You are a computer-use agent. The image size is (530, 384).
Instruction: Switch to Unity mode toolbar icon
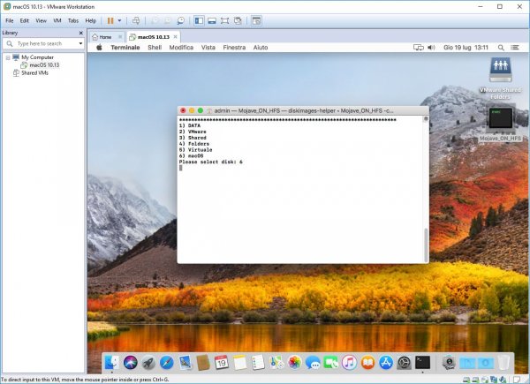tap(238, 20)
